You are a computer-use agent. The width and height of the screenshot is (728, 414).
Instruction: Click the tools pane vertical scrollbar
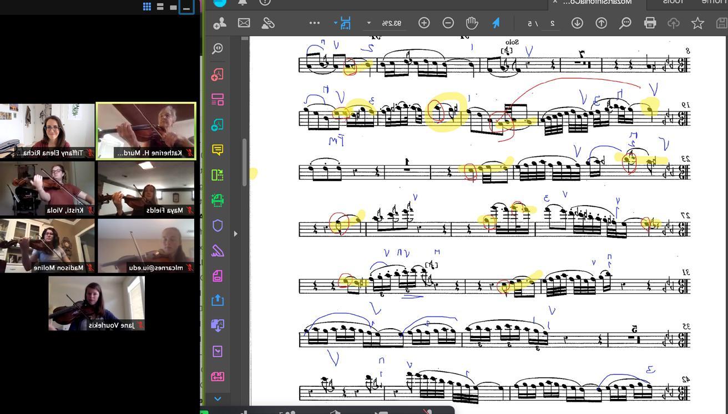click(244, 162)
